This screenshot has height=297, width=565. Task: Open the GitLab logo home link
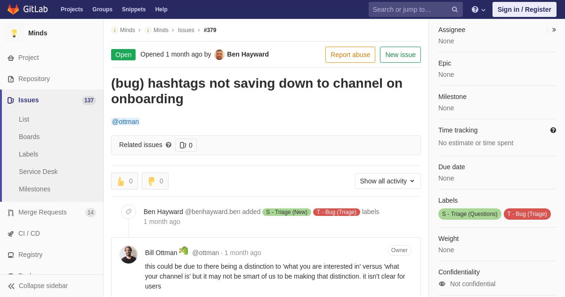27,9
